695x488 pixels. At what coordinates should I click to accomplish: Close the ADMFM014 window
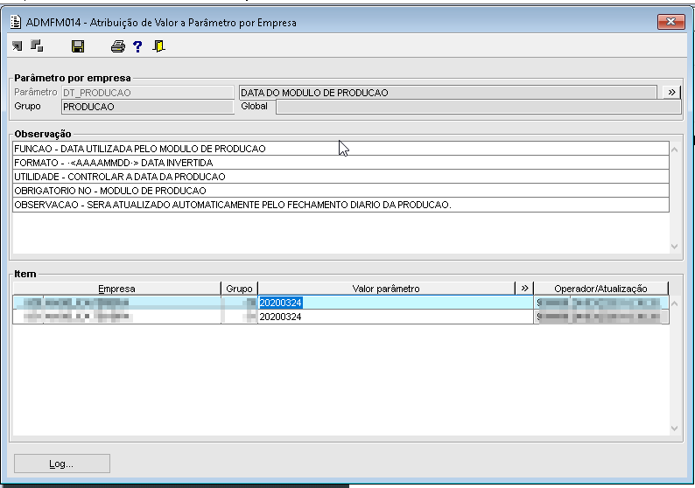(x=670, y=22)
